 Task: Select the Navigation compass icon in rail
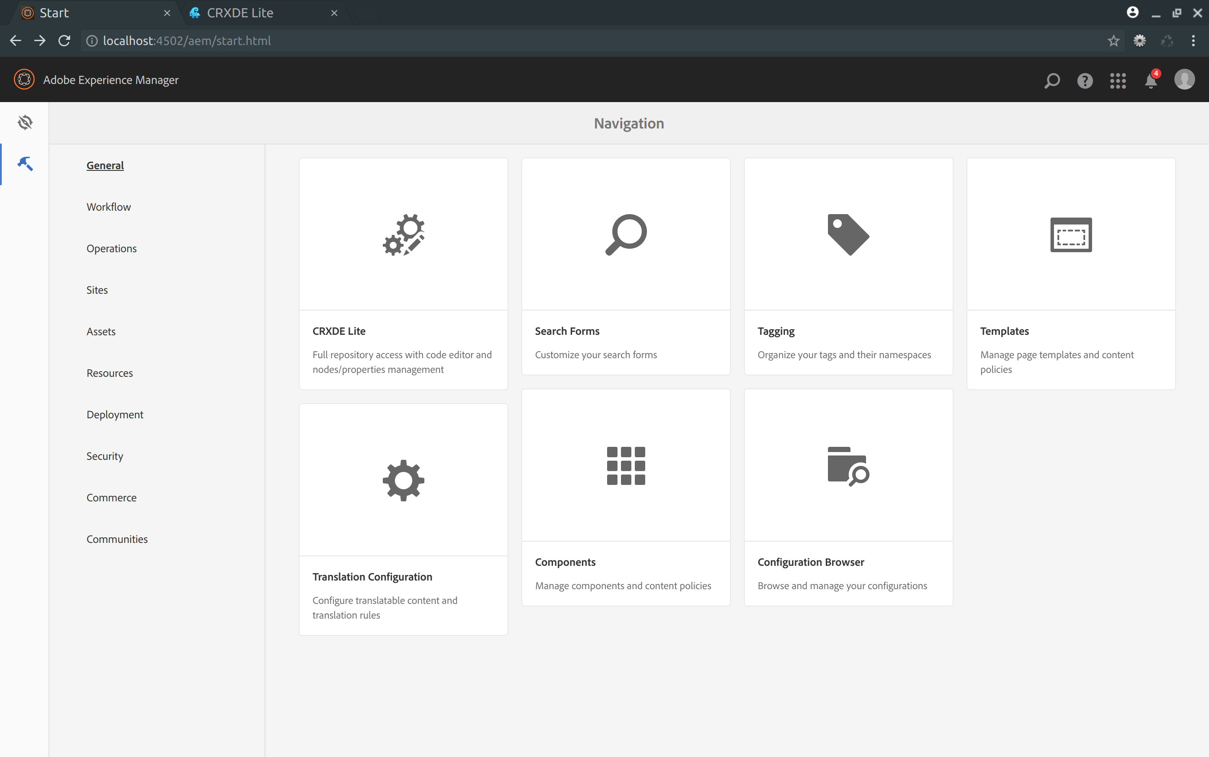click(25, 122)
